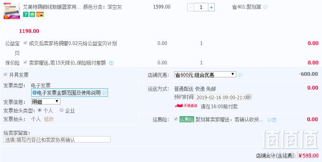Open comment icon next to store discount dropdown
The image size is (322, 162).
click(x=240, y=75)
